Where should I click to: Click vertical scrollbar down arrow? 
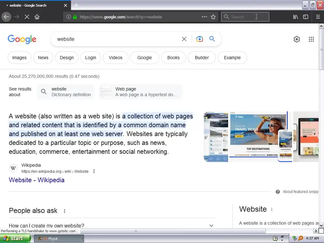pyautogui.click(x=321, y=225)
